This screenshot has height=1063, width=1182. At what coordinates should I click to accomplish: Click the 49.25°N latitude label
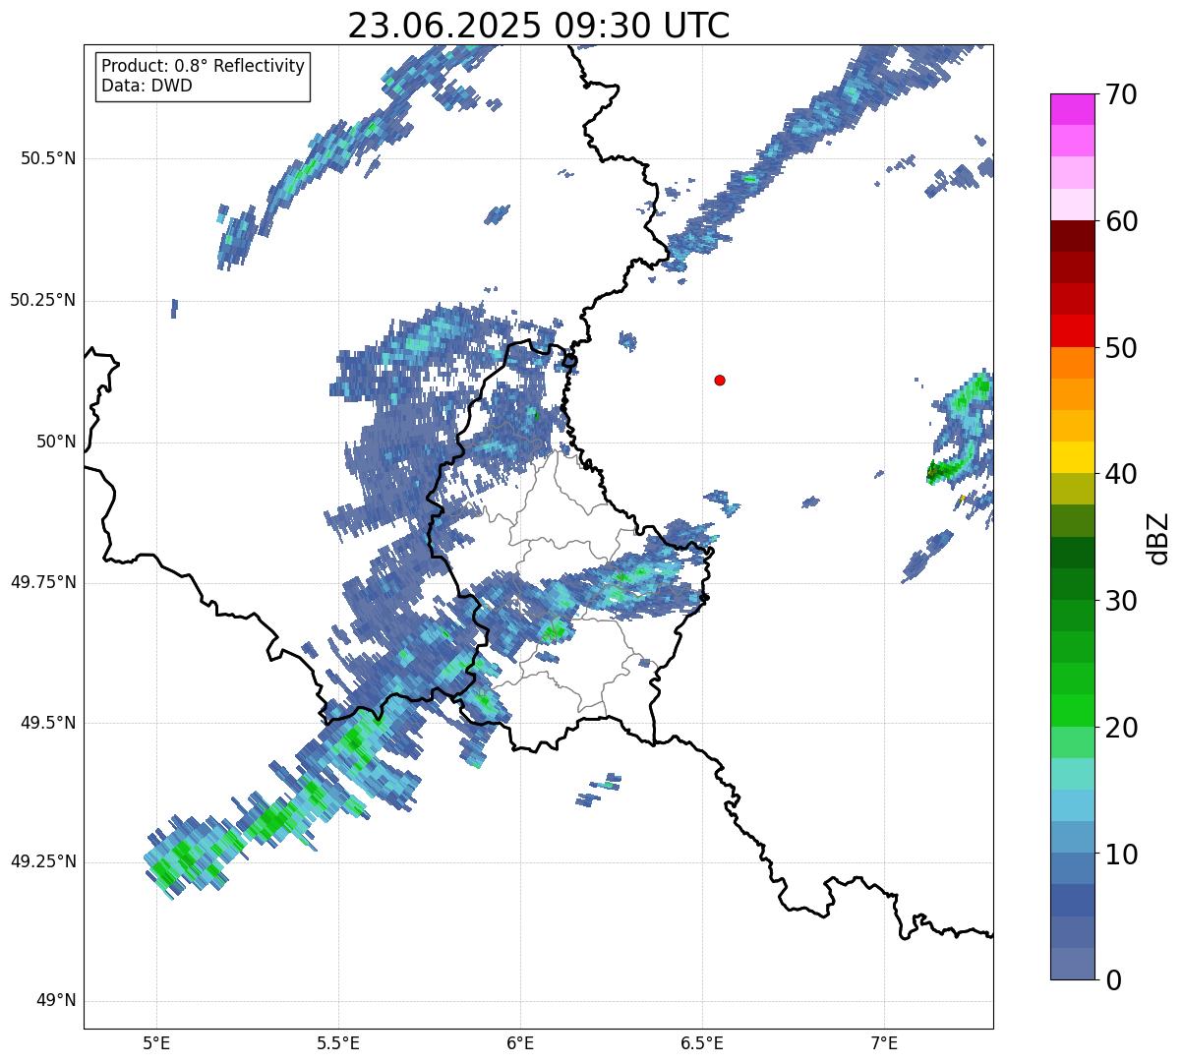[x=43, y=861]
